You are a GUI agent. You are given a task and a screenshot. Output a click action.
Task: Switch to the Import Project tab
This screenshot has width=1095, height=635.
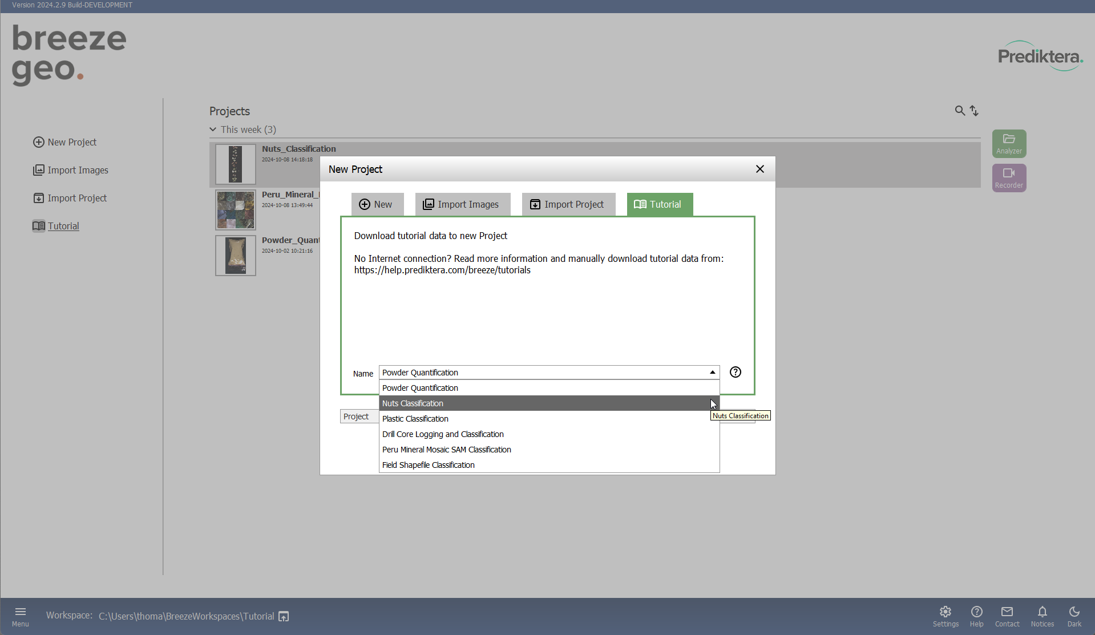tap(568, 204)
